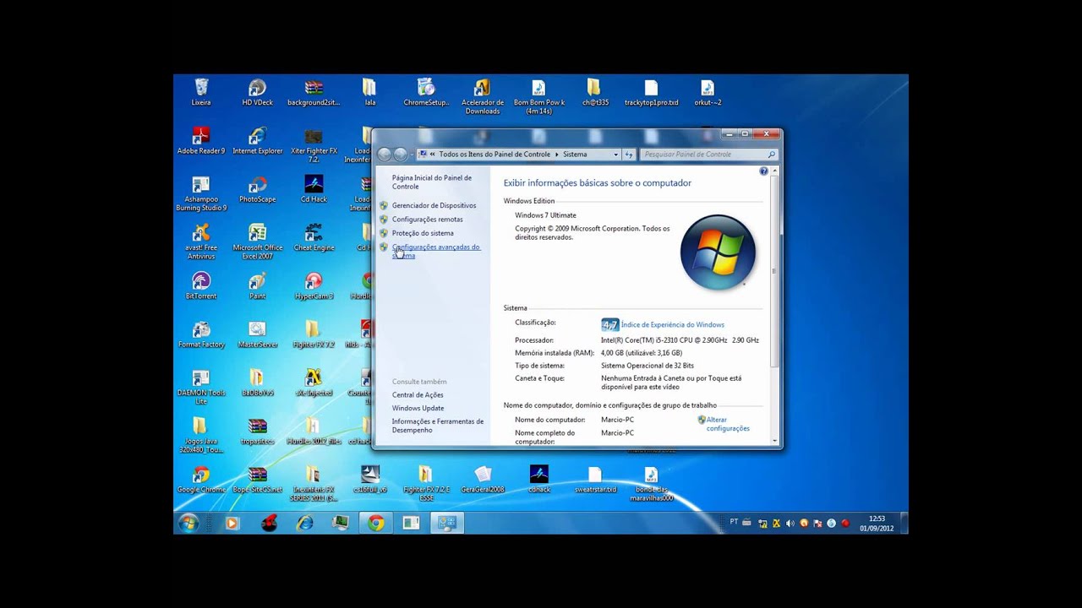Launch Format Factory desktop shortcut

click(201, 334)
